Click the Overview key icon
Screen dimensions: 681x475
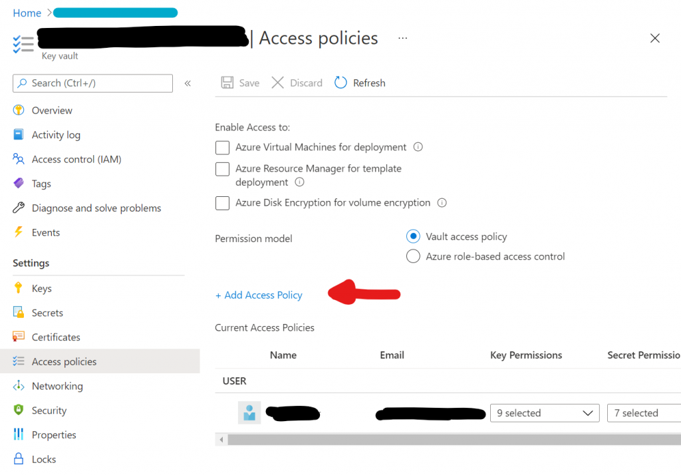click(19, 110)
